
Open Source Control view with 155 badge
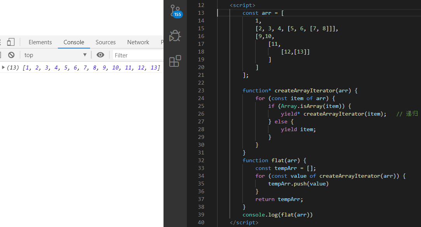pyautogui.click(x=176, y=11)
